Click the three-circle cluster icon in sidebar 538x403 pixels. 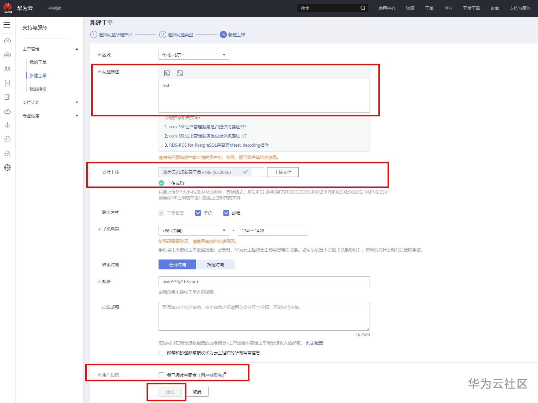coord(7,153)
